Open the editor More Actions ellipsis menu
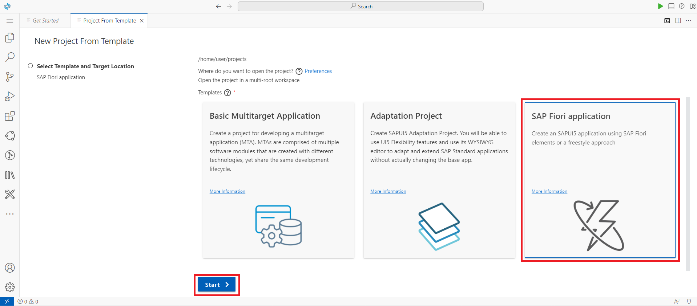Image resolution: width=697 pixels, height=306 pixels. [688, 21]
